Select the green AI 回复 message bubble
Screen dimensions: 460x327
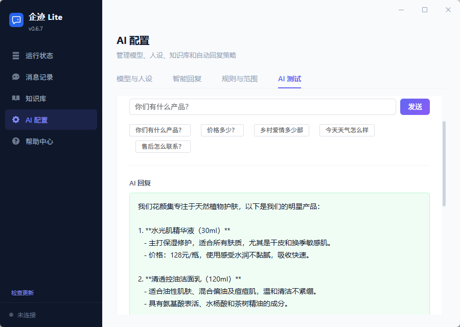pyautogui.click(x=279, y=245)
